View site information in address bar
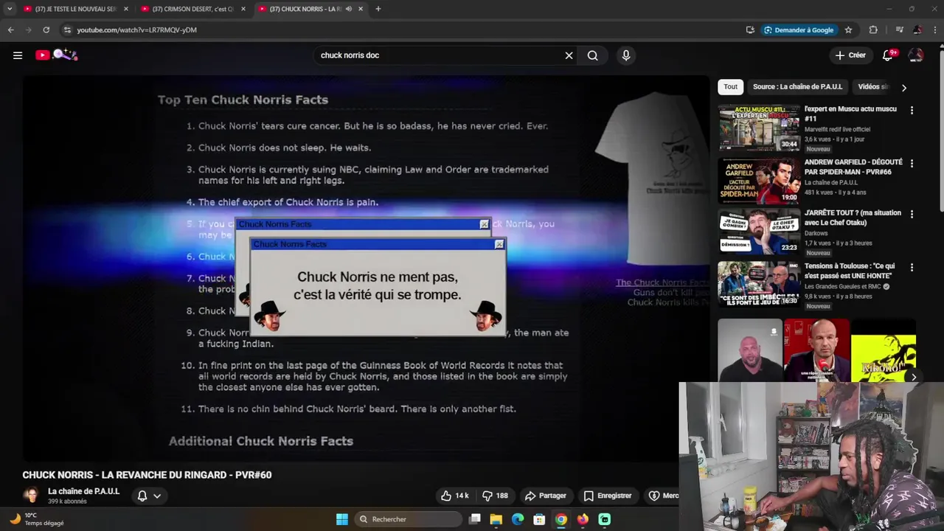The height and width of the screenshot is (531, 944). (x=67, y=29)
